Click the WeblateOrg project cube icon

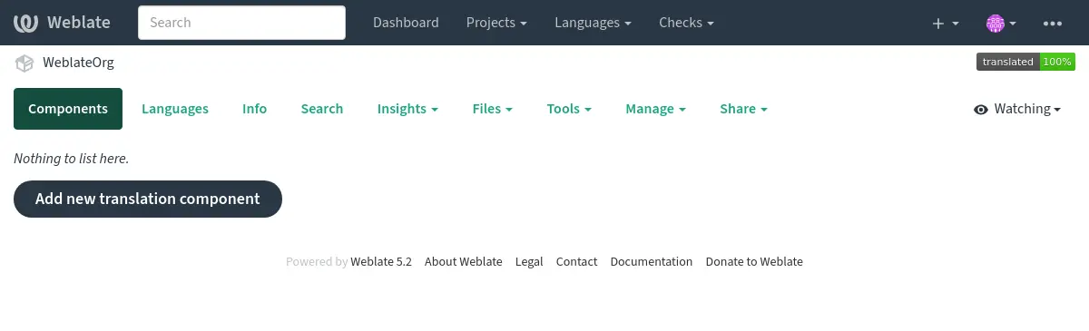click(24, 63)
